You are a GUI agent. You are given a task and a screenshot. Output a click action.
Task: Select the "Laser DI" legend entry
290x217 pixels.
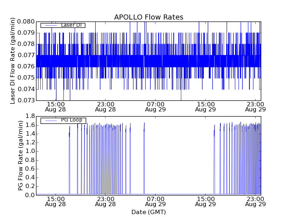pos(63,25)
